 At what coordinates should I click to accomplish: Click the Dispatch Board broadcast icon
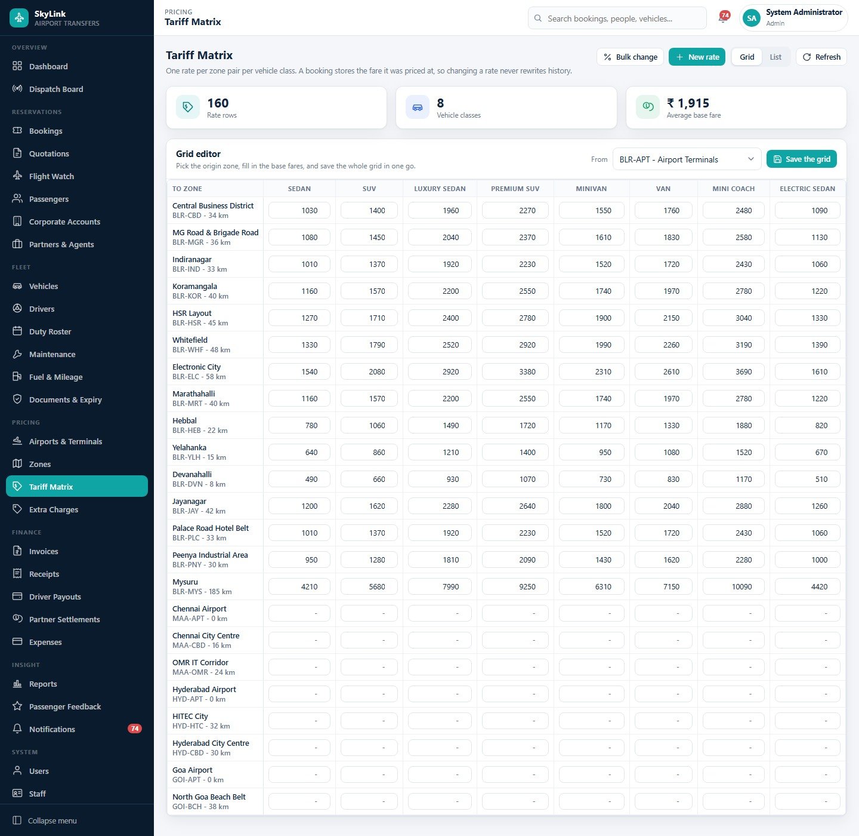tap(17, 89)
